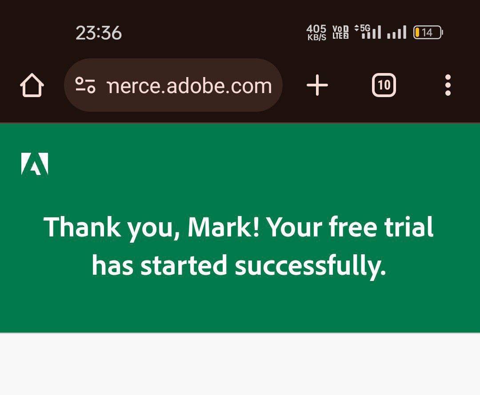Open a new tab with plus icon
Viewport: 480px width, 395px height.
point(317,85)
